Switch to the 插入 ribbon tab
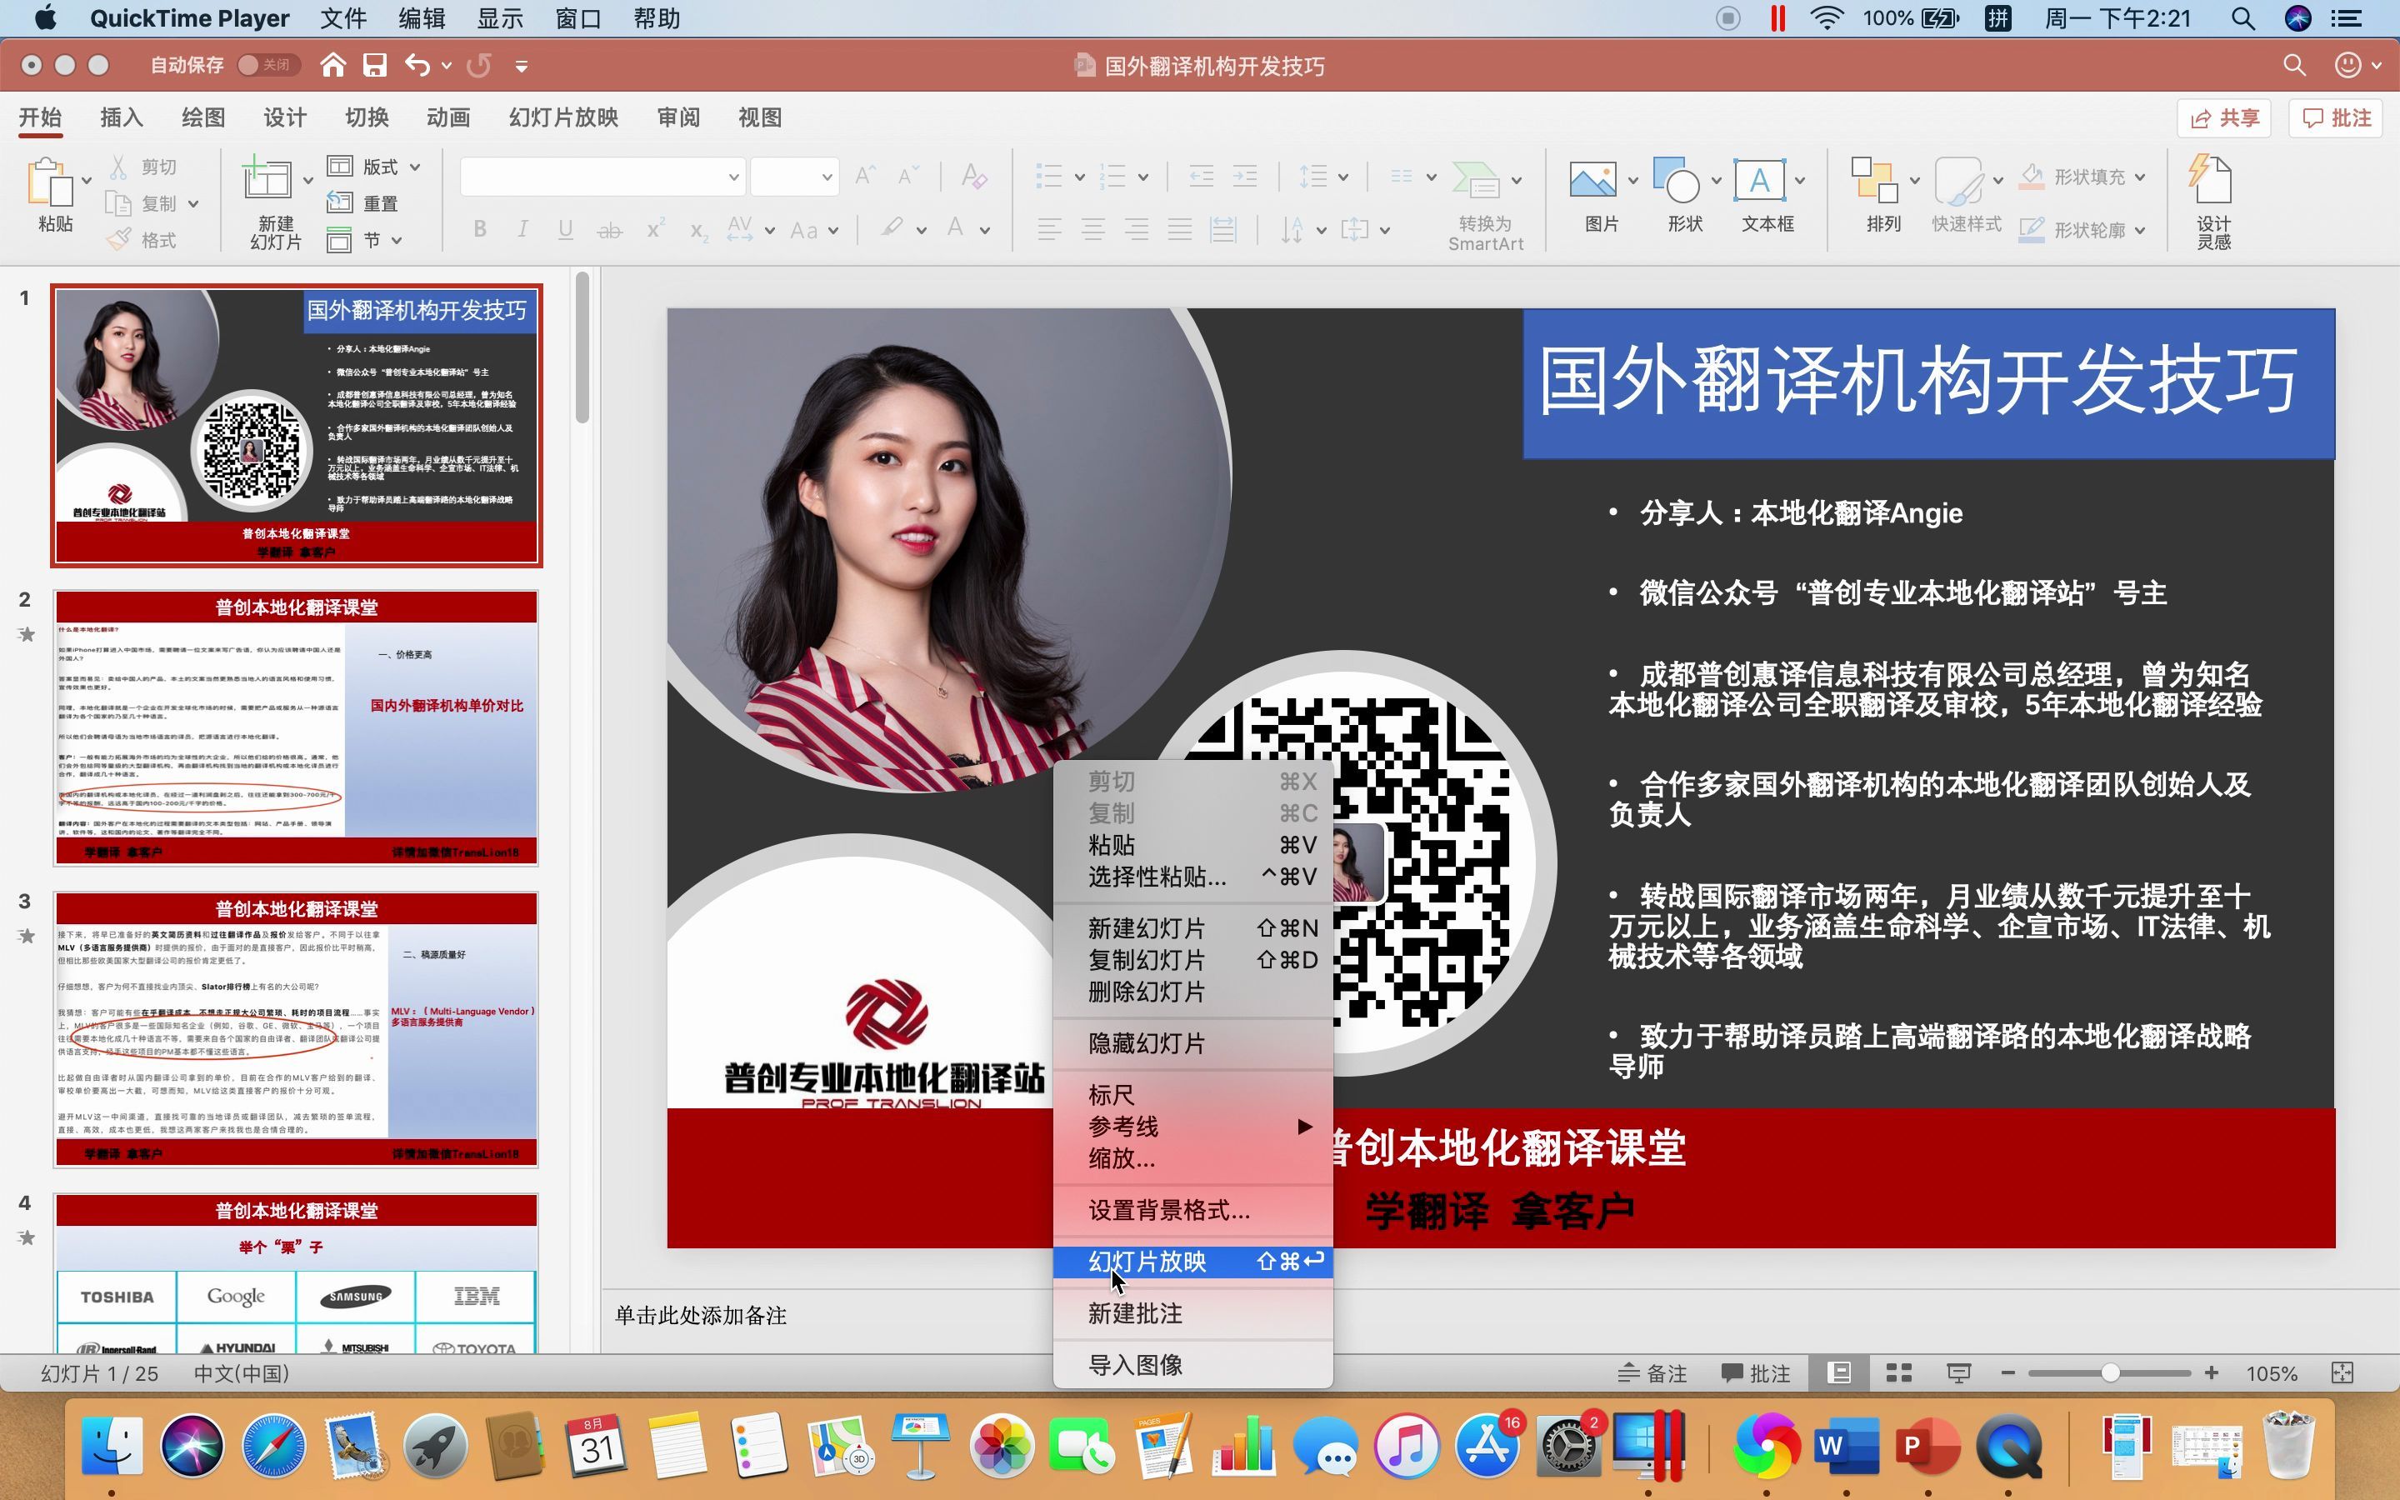 pyautogui.click(x=122, y=117)
